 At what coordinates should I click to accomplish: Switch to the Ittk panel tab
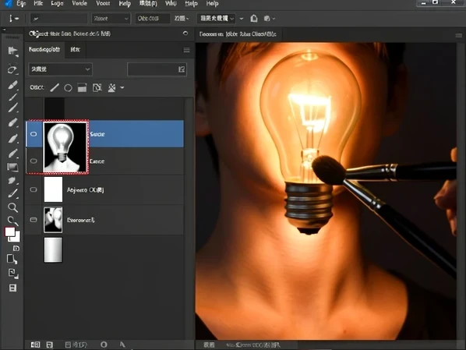coord(75,50)
